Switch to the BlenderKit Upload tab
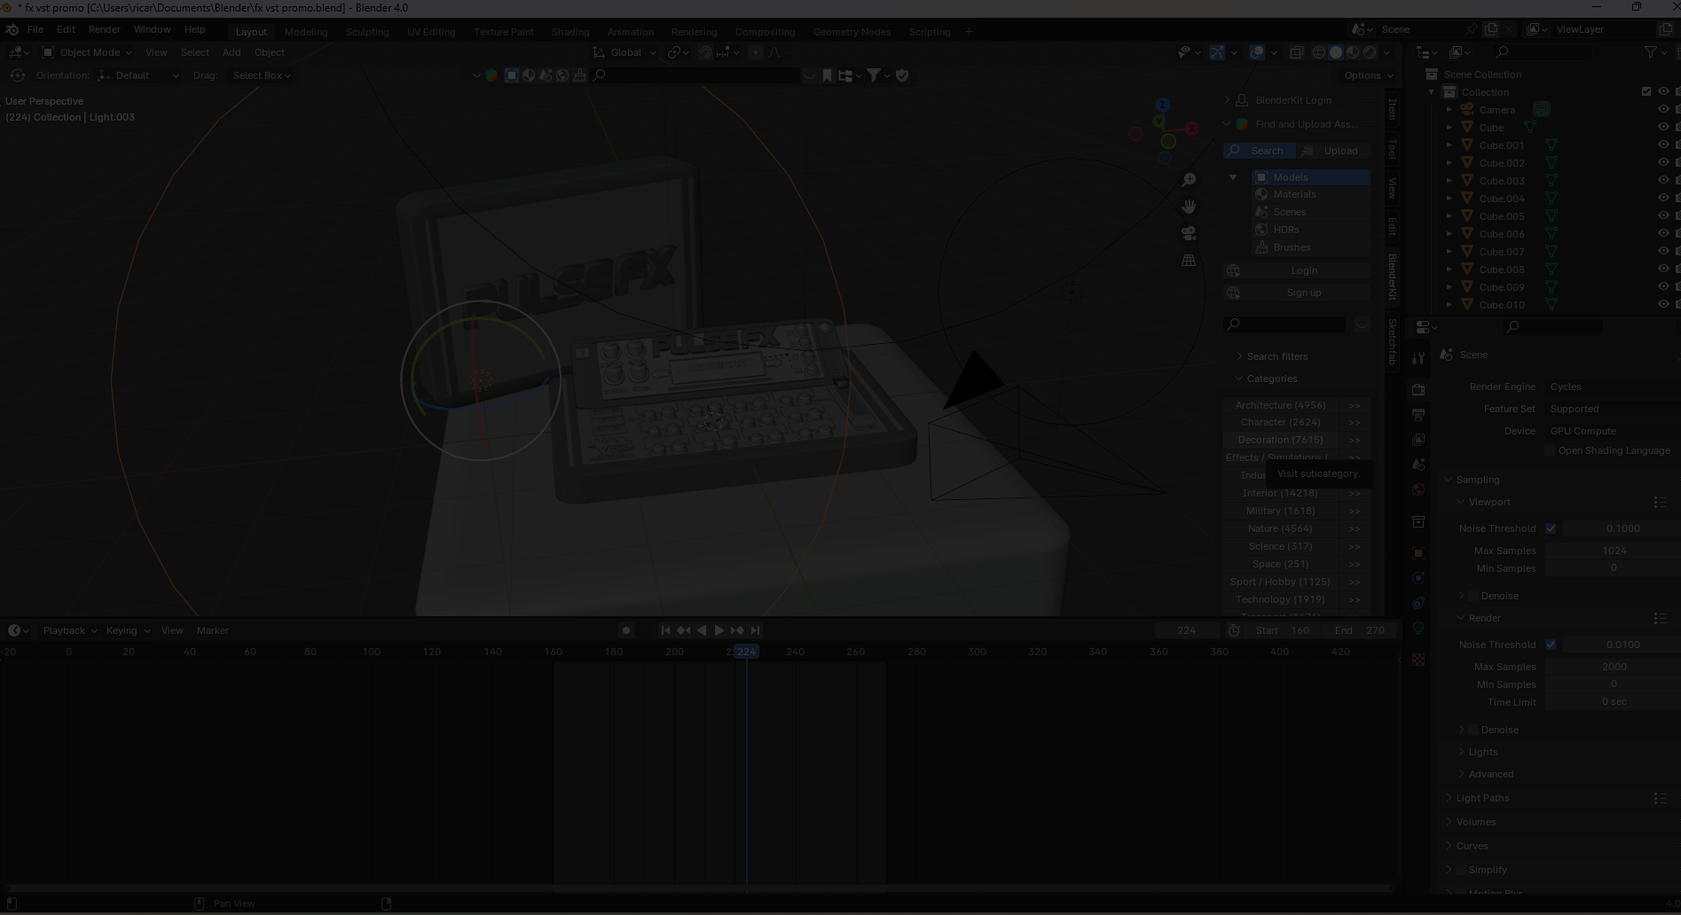The height and width of the screenshot is (915, 1681). pos(1334,151)
